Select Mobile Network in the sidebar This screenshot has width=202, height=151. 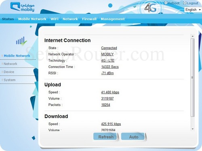[x=17, y=56]
